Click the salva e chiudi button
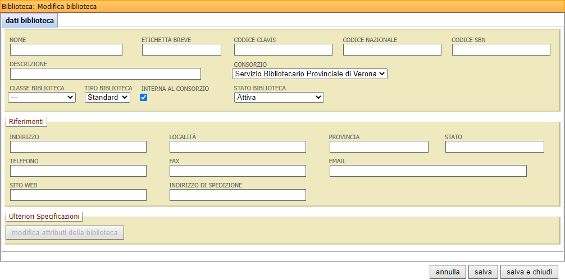This screenshot has height=280, width=565. (529, 272)
